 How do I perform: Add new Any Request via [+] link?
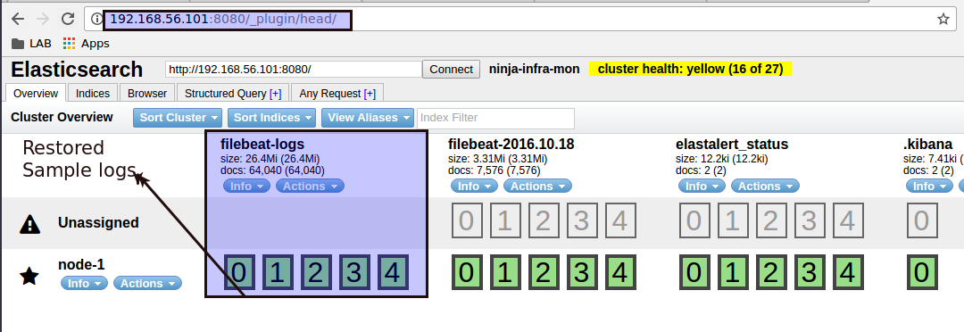pyautogui.click(x=370, y=94)
